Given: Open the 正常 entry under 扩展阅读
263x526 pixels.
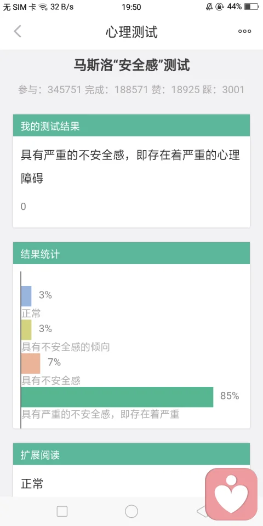Looking at the screenshot, I should [x=32, y=484].
